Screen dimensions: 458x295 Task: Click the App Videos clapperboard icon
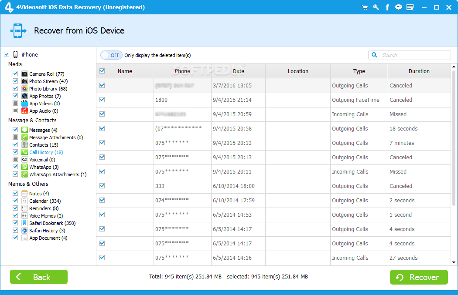point(25,104)
